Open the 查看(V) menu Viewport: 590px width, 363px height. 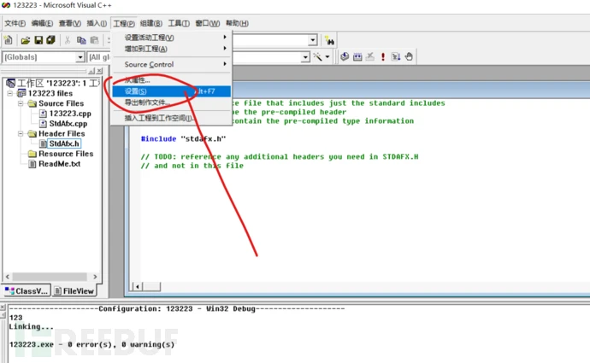(x=70, y=23)
